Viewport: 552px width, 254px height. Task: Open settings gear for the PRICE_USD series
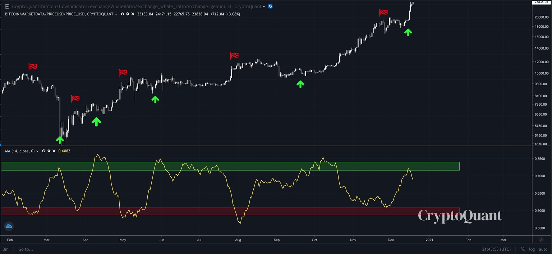pos(128,14)
